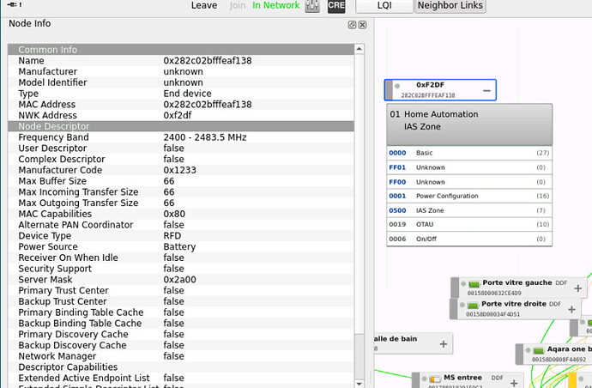Viewport: 592px width, 388px height.
Task: Select the 01 Home Automation IAS Zone endpoint header
Action: 469,124
